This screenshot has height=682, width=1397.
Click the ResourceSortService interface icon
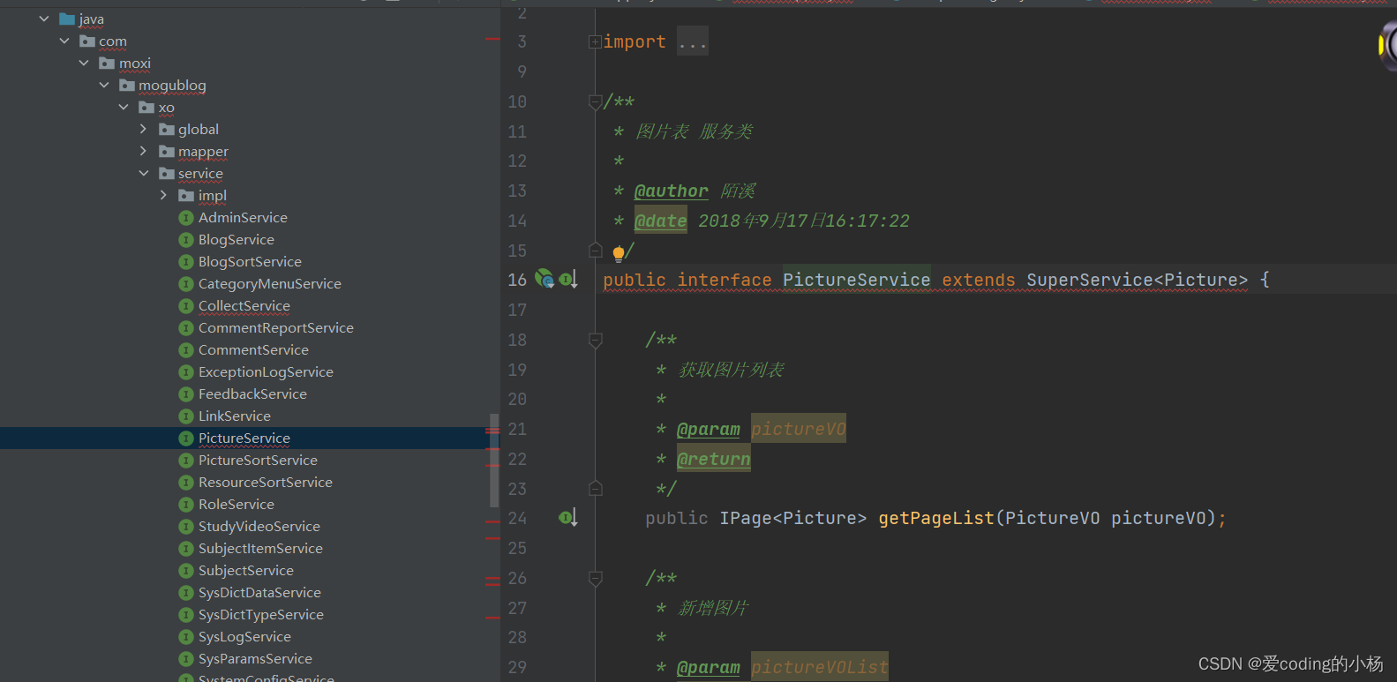click(x=186, y=482)
